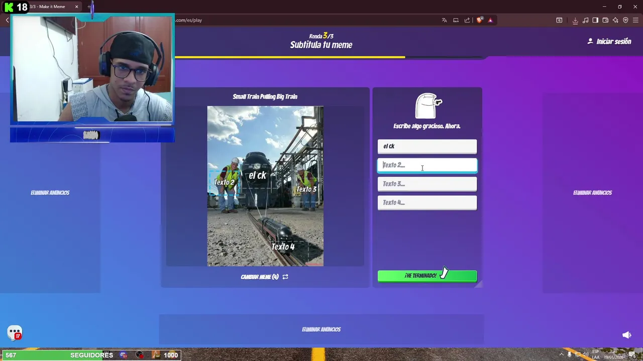Focus the Texto 2 input field

427,165
